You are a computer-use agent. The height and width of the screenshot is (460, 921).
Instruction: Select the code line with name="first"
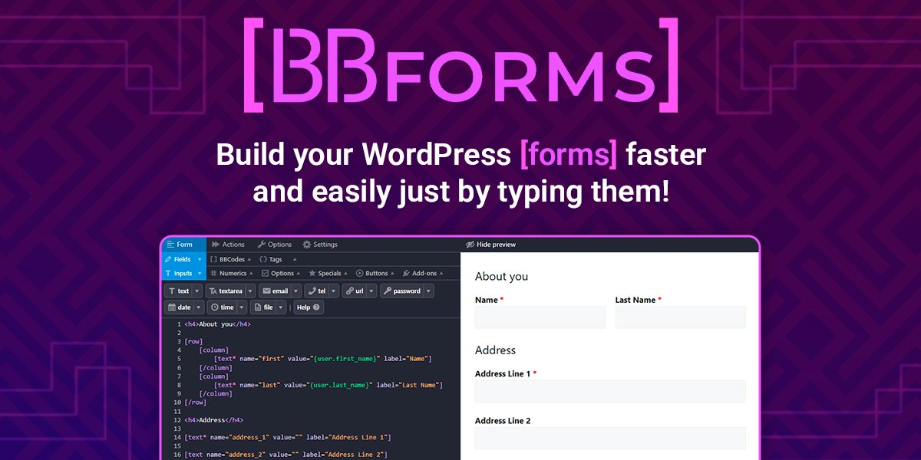(323, 359)
